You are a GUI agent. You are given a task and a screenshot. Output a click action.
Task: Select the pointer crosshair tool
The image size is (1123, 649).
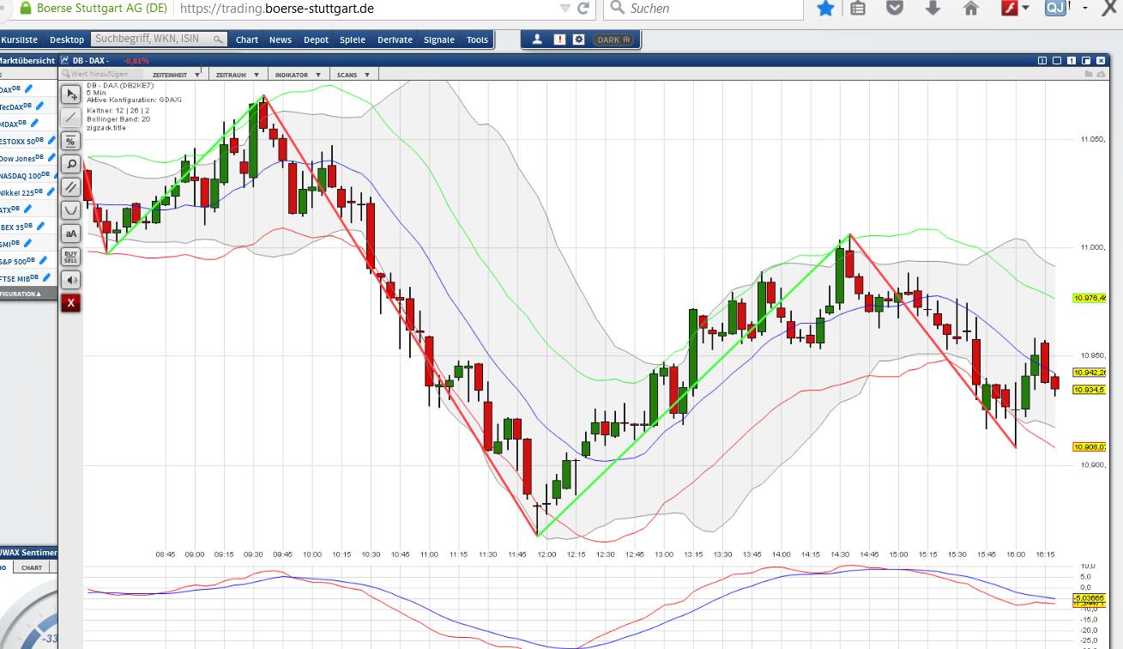pyautogui.click(x=70, y=94)
